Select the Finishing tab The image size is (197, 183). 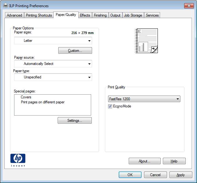click(100, 15)
